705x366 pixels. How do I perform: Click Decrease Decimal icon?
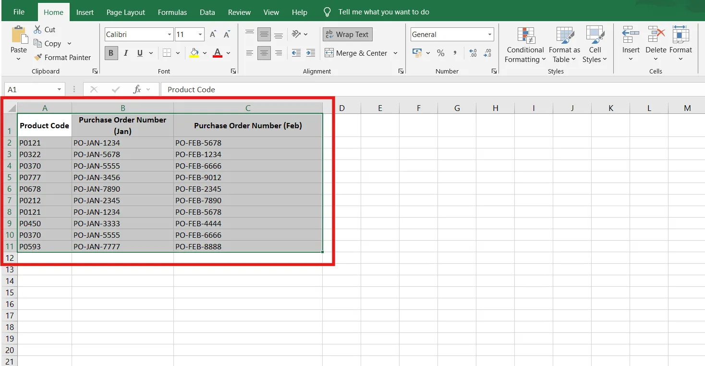(488, 53)
